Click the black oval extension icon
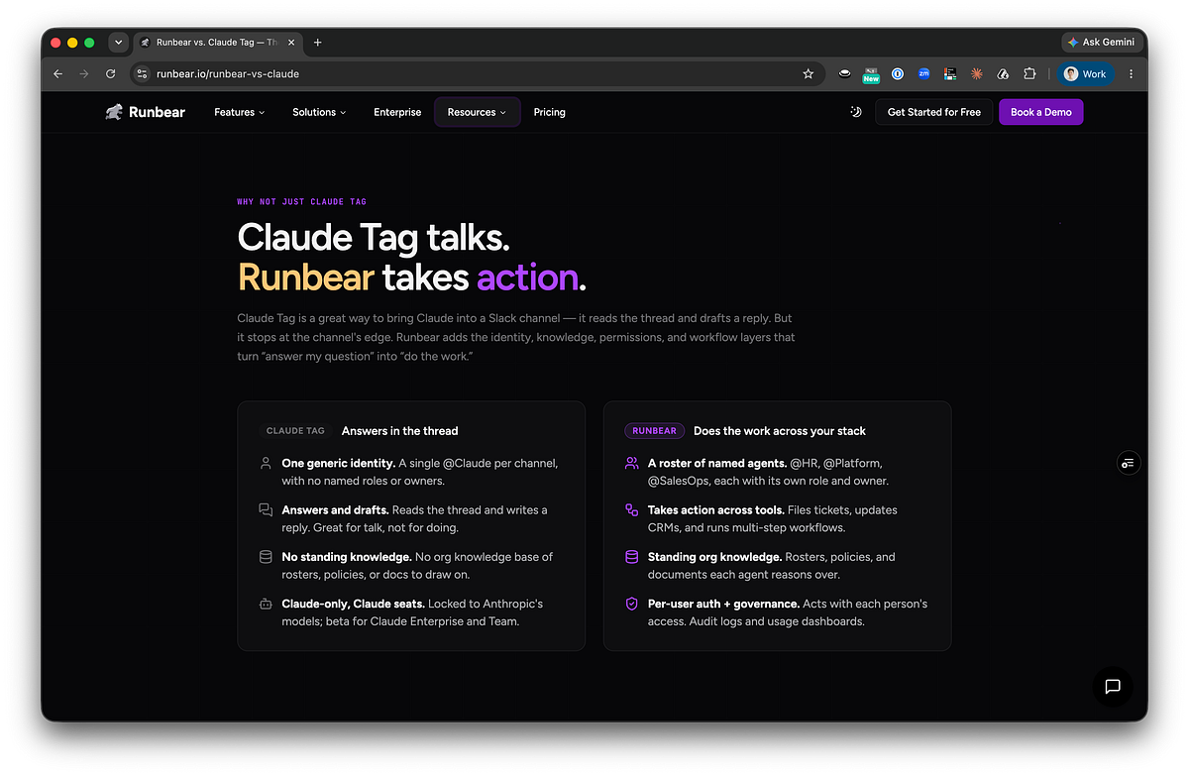Viewport: 1189px width, 776px height. [844, 73]
